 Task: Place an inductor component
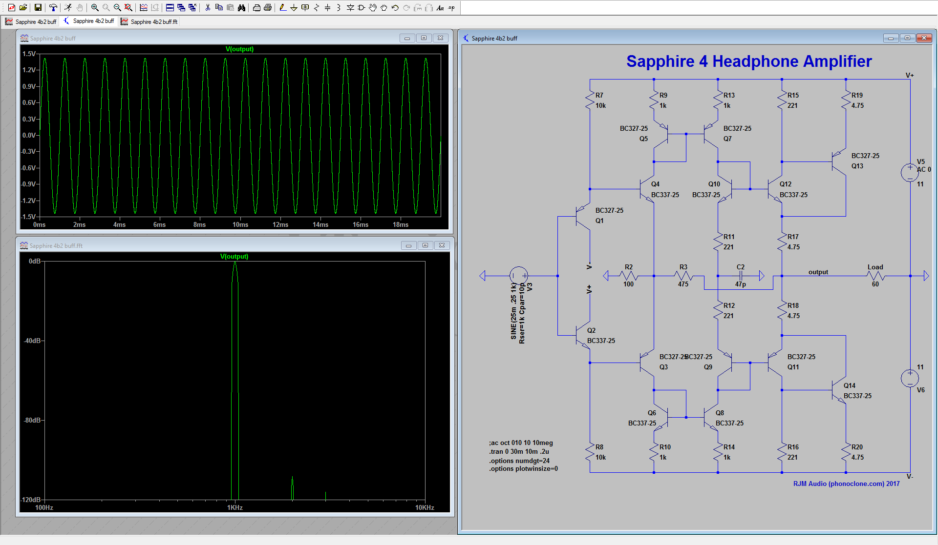coord(339,7)
